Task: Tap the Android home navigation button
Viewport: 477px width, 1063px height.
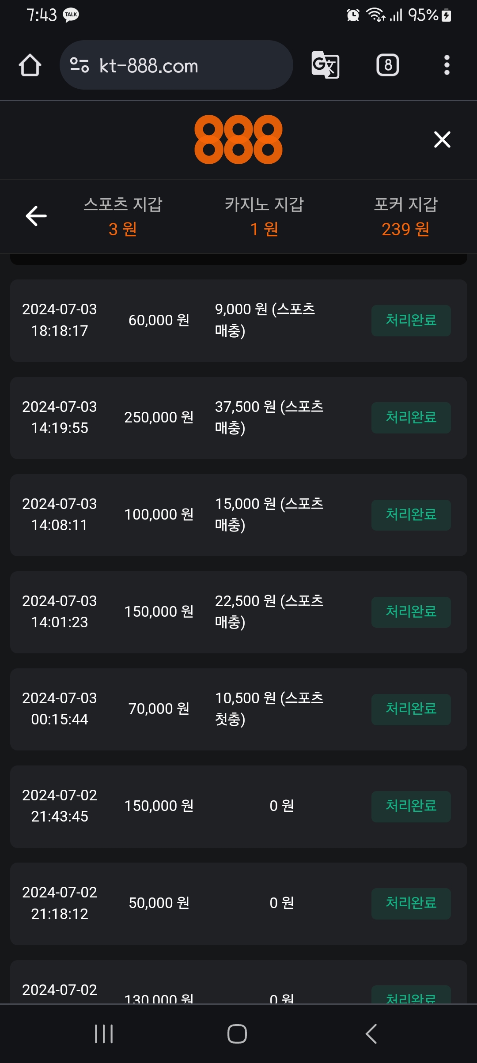Action: coord(237,1033)
